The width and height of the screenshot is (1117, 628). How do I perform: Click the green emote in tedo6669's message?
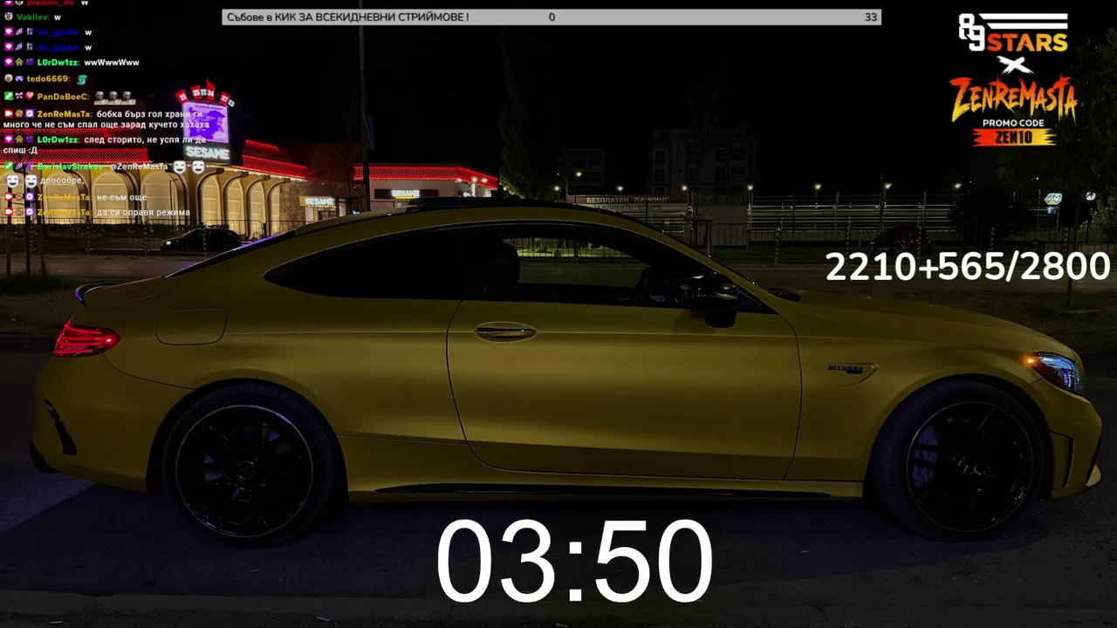click(82, 79)
